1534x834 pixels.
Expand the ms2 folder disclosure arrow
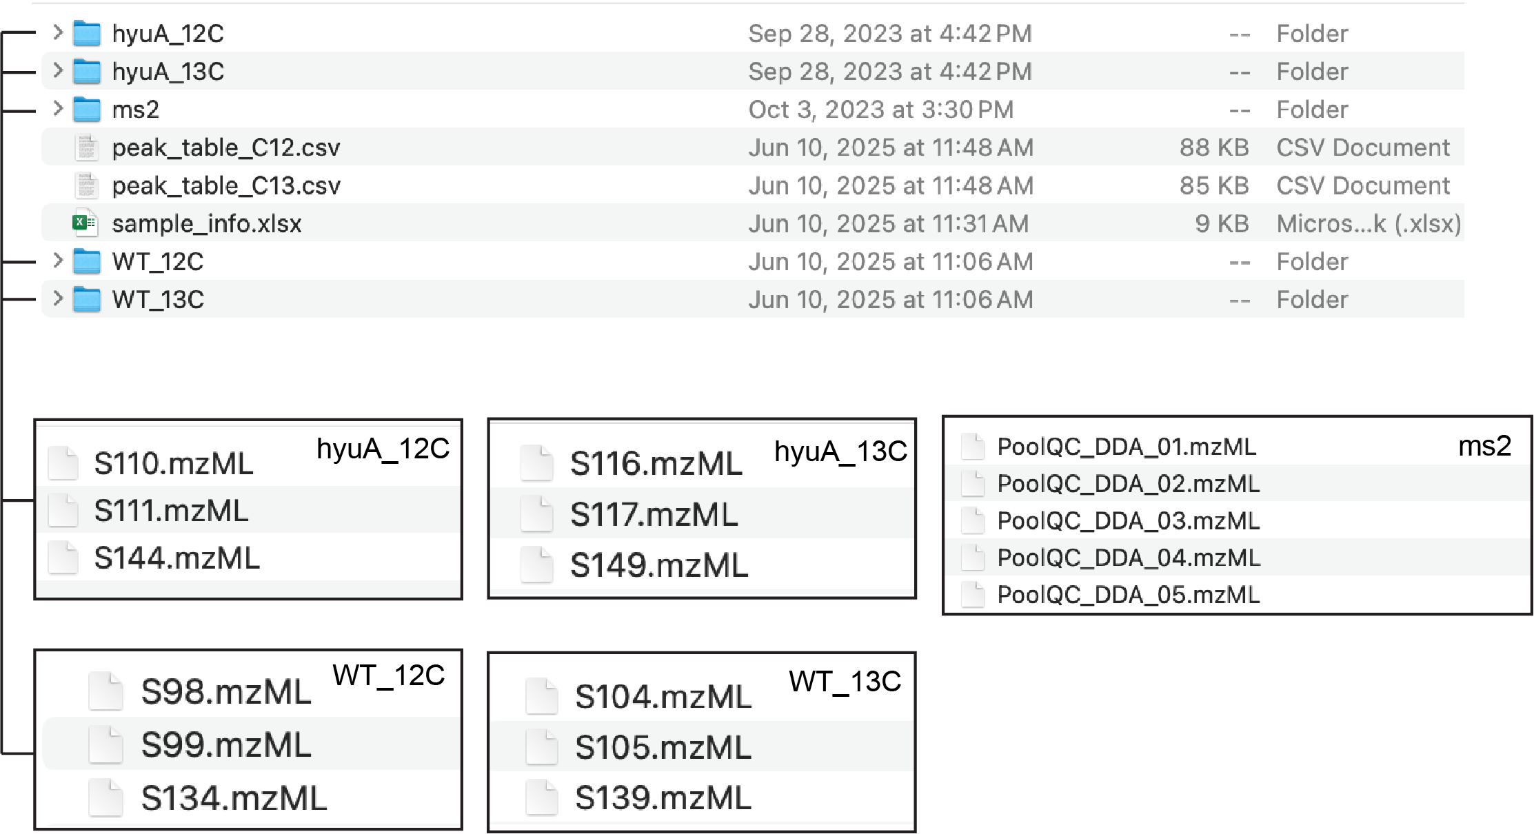58,108
